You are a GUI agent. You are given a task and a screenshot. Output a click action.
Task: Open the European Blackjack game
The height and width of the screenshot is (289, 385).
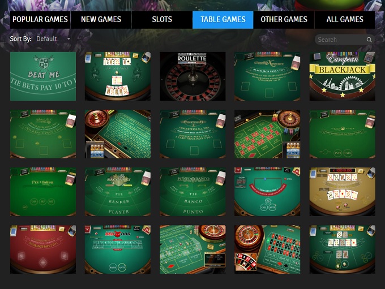coord(343,76)
